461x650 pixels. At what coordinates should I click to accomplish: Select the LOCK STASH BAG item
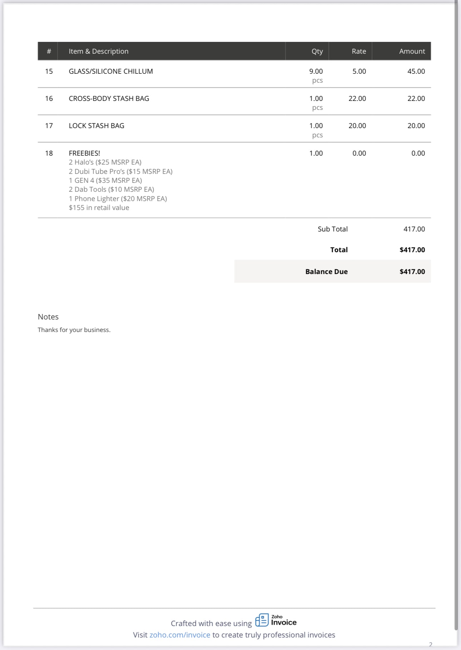tap(96, 126)
